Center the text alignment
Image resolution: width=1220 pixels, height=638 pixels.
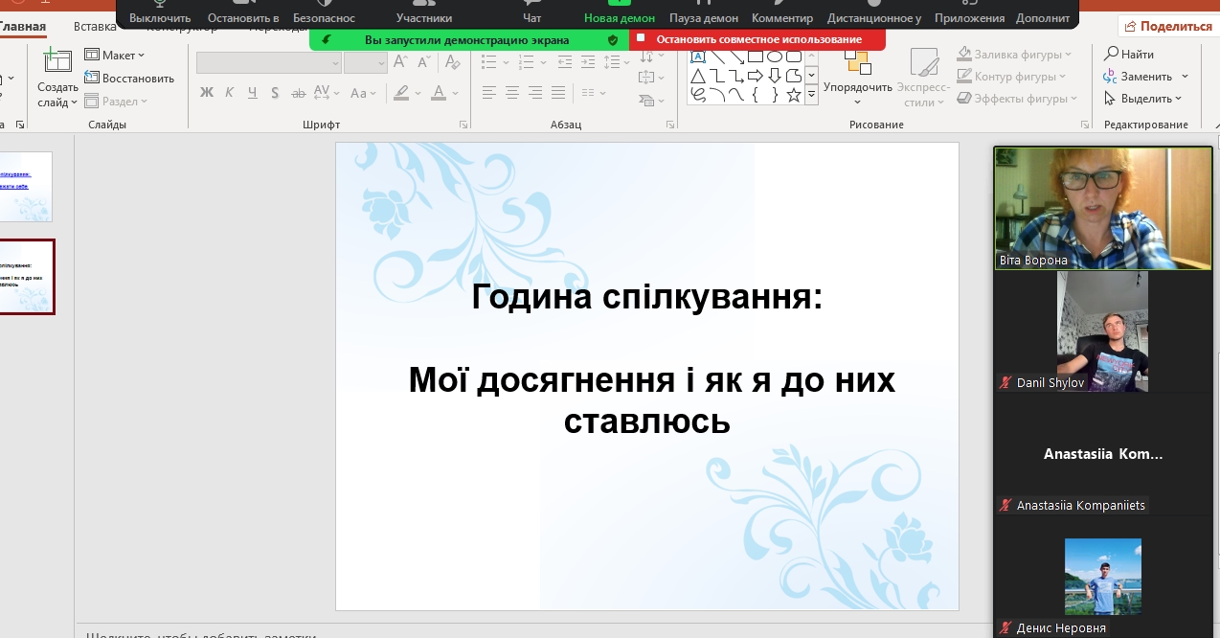point(512,93)
